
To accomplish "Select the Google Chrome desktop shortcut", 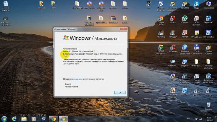I will [161, 21].
